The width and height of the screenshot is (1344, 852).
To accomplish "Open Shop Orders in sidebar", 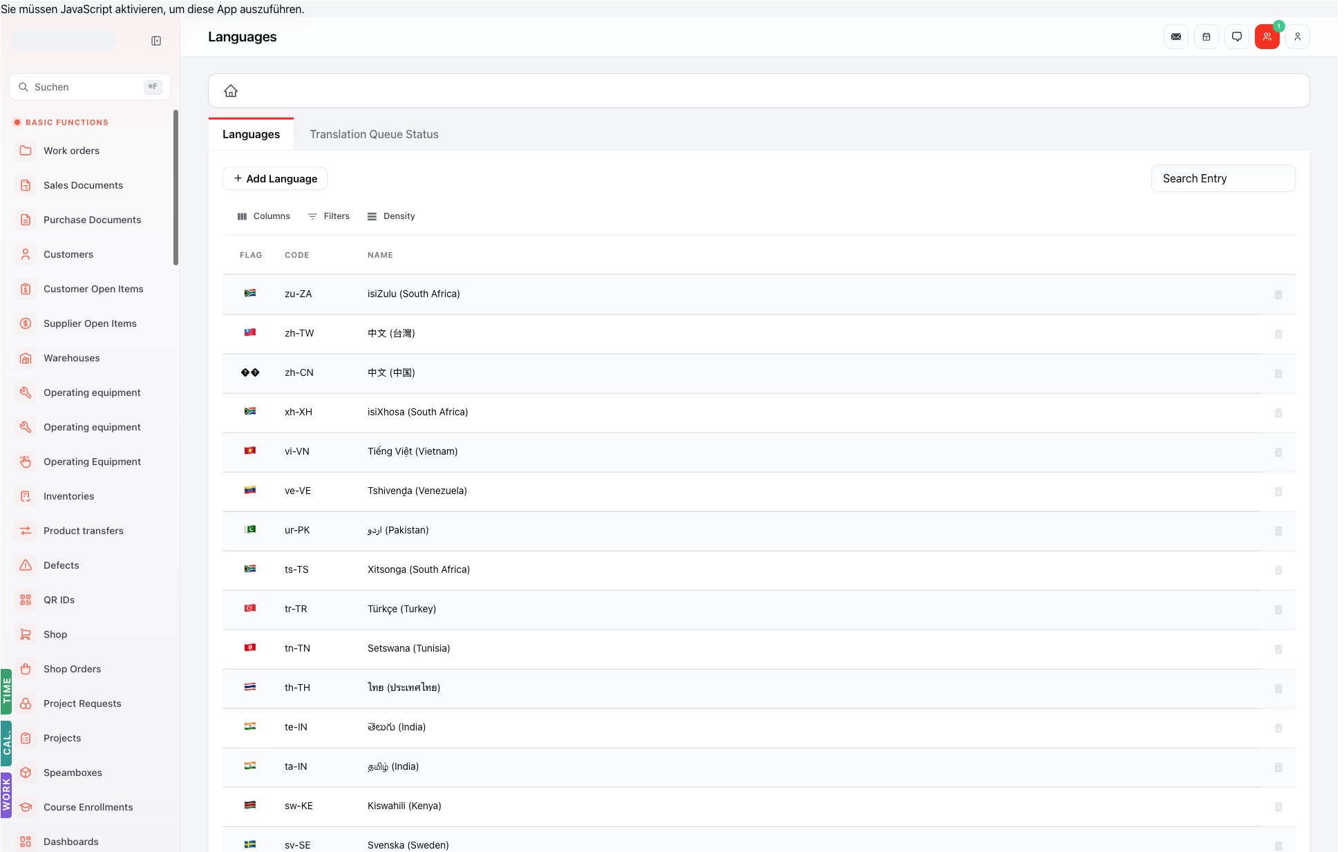I will (x=90, y=669).
